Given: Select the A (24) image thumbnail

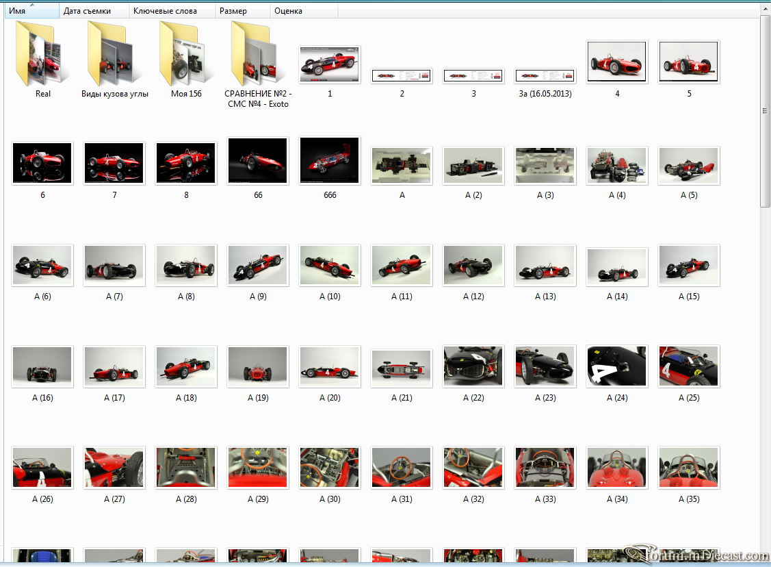Looking at the screenshot, I should [x=617, y=366].
